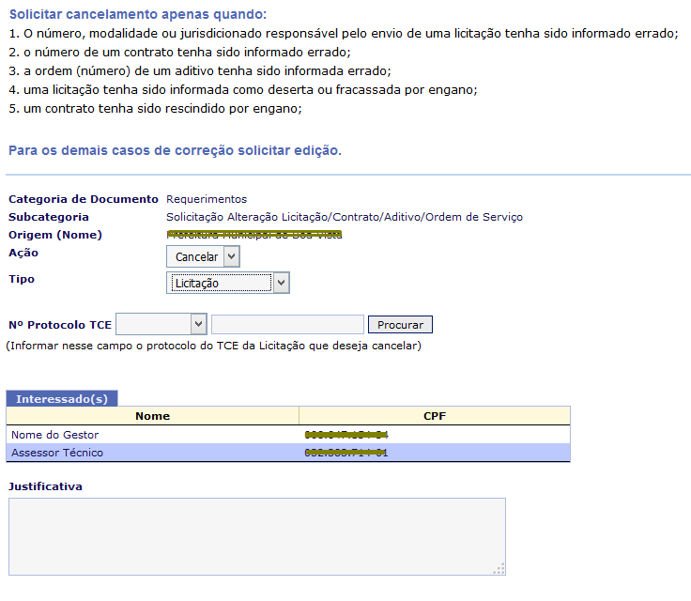Viewport: 691px width, 601px height.
Task: Select the Interessado(s) tab
Action: point(62,398)
